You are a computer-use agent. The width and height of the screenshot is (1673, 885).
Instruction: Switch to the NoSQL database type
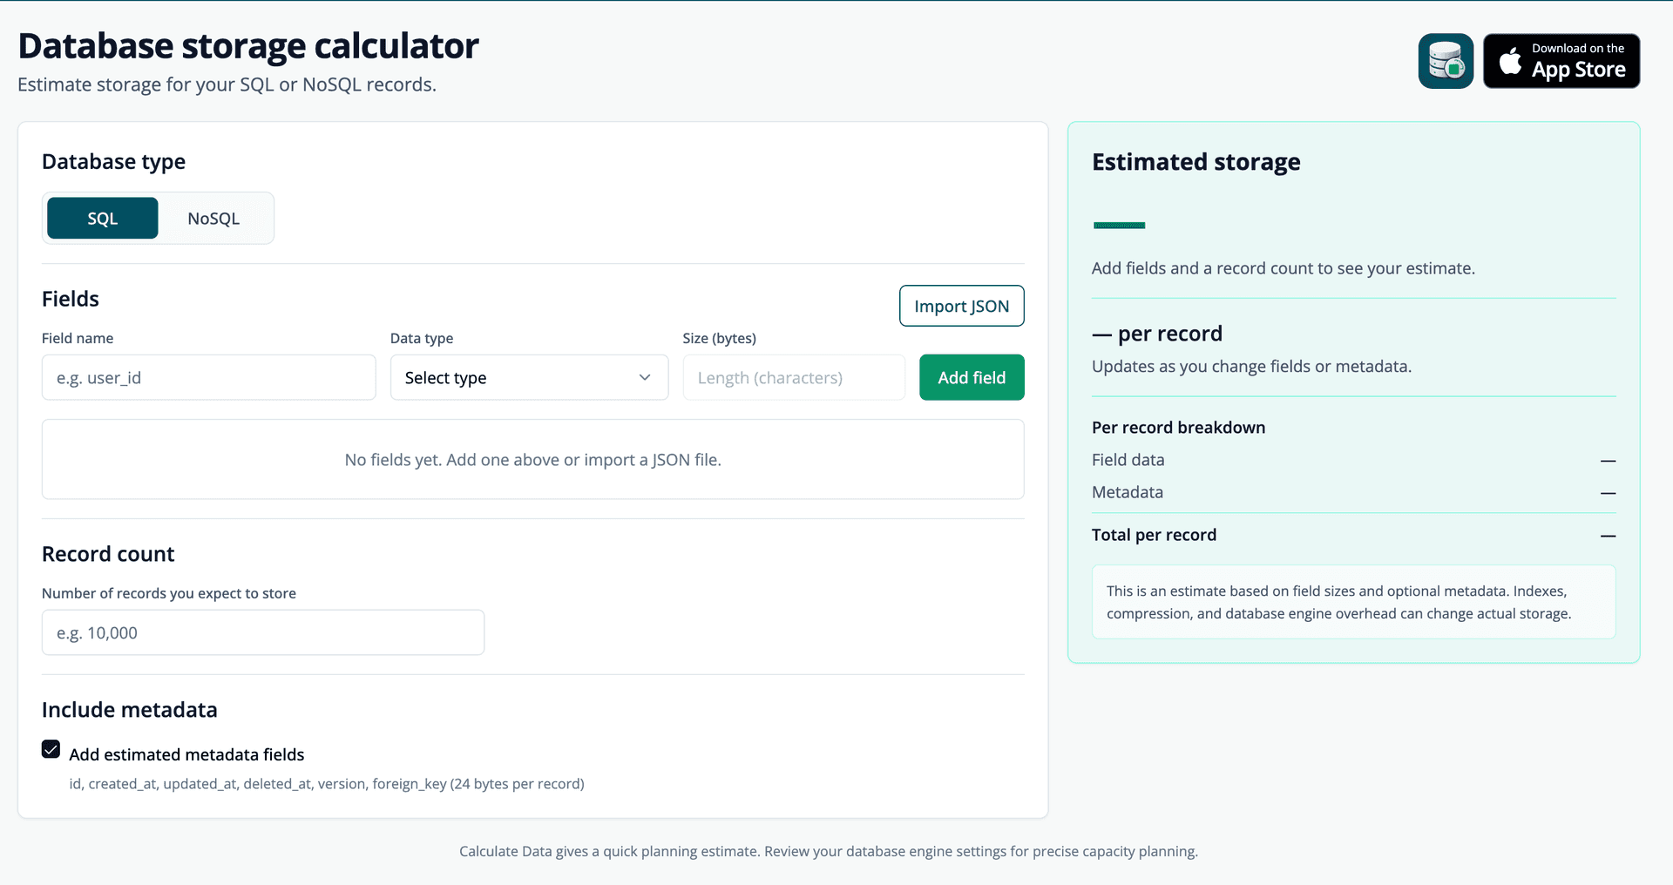(213, 218)
